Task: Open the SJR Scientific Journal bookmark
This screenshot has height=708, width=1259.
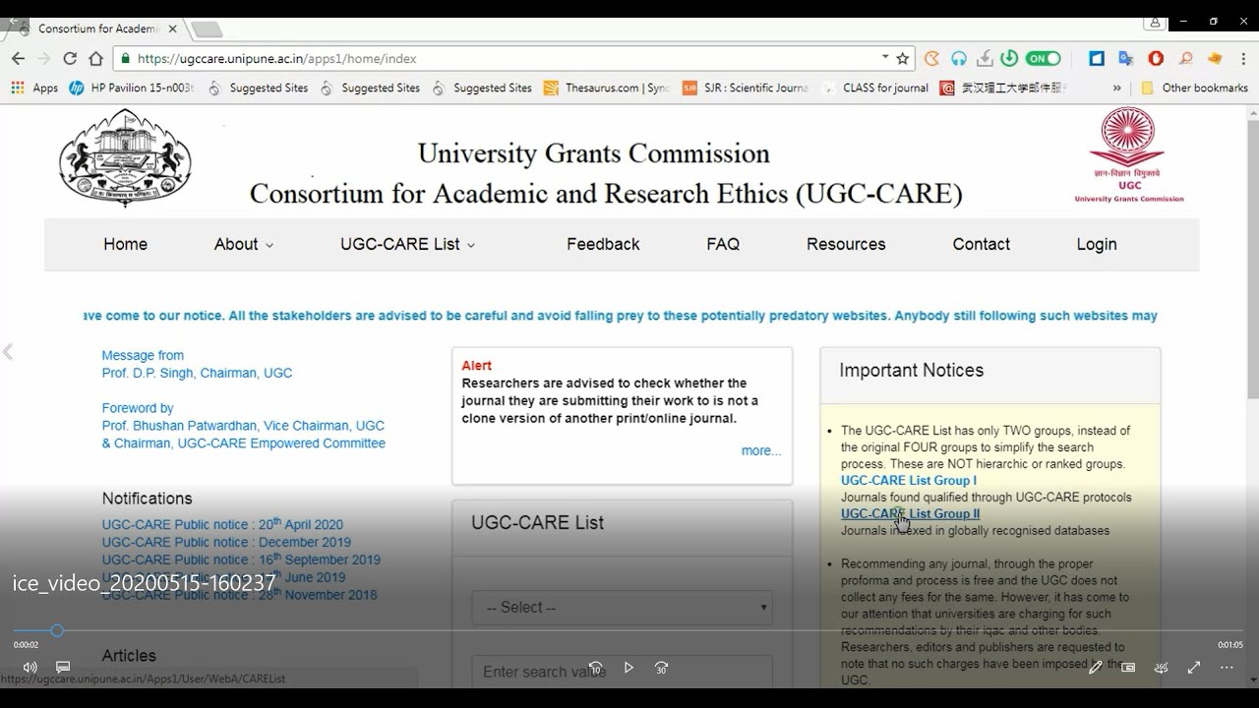Action: click(x=745, y=88)
